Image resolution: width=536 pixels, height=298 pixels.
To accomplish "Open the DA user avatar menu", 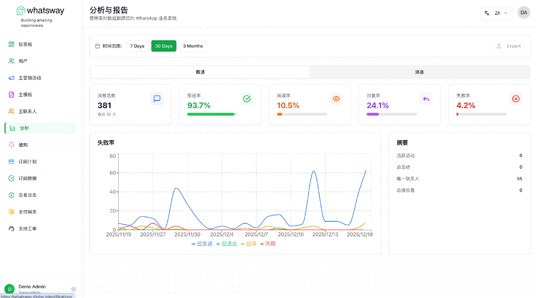I will pos(524,13).
